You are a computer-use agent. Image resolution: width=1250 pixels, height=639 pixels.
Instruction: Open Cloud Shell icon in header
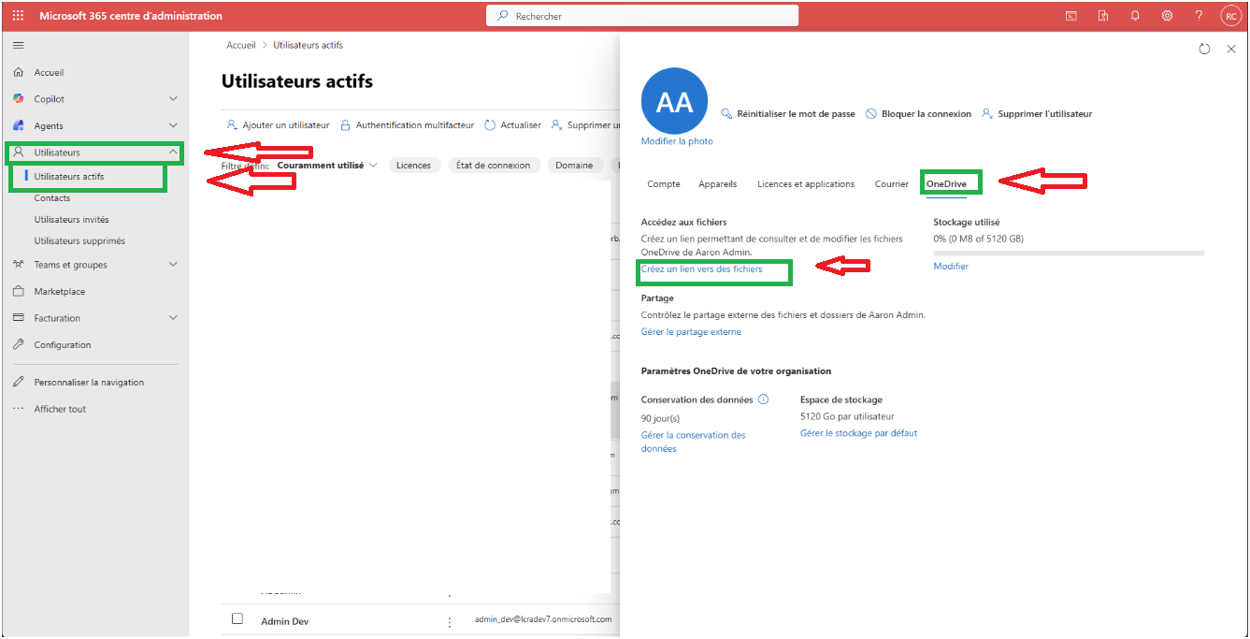coord(1071,16)
